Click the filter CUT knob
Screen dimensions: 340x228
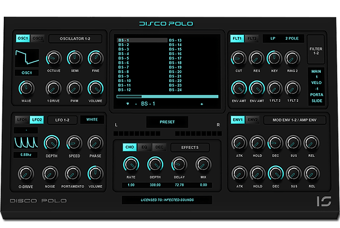(238, 59)
